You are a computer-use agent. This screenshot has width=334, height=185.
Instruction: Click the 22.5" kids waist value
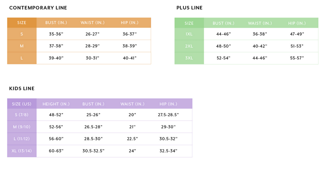tap(132, 139)
